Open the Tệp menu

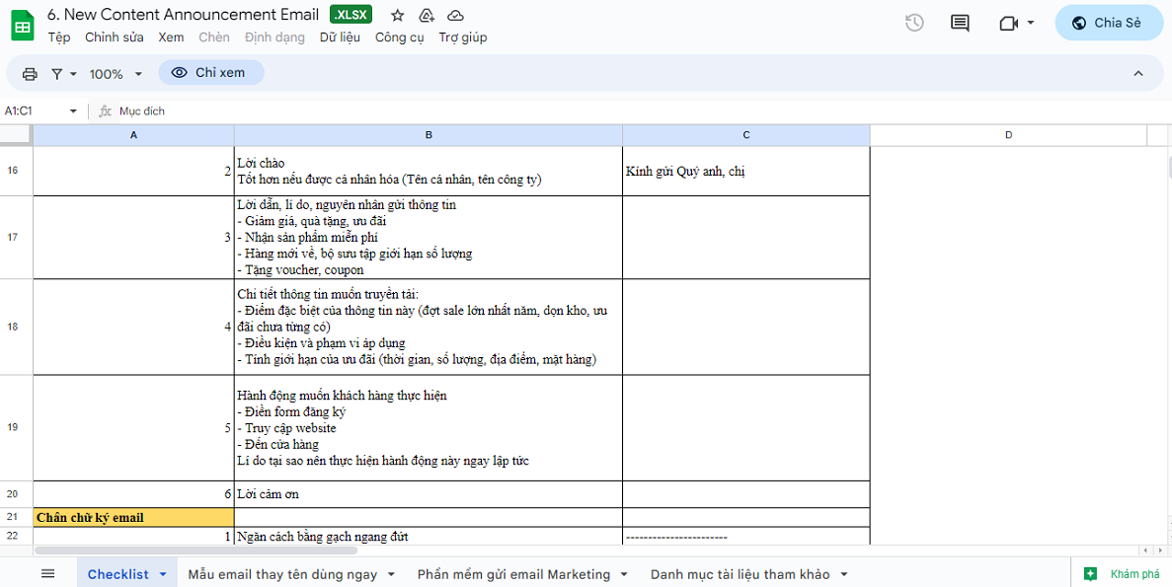59,37
